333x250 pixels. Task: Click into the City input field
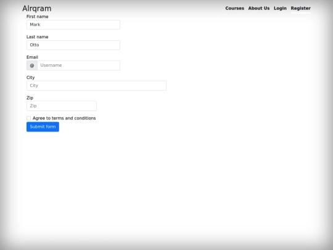coord(96,86)
